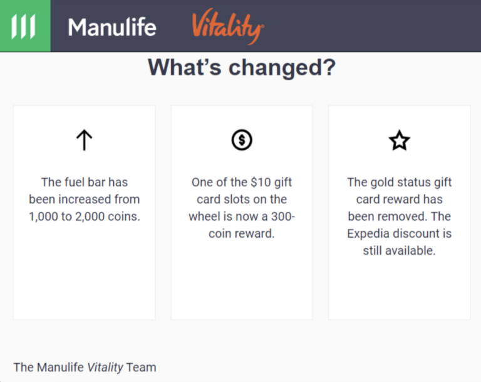Click the dollar coin icon

[241, 141]
